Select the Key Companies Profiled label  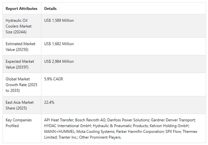19,123
